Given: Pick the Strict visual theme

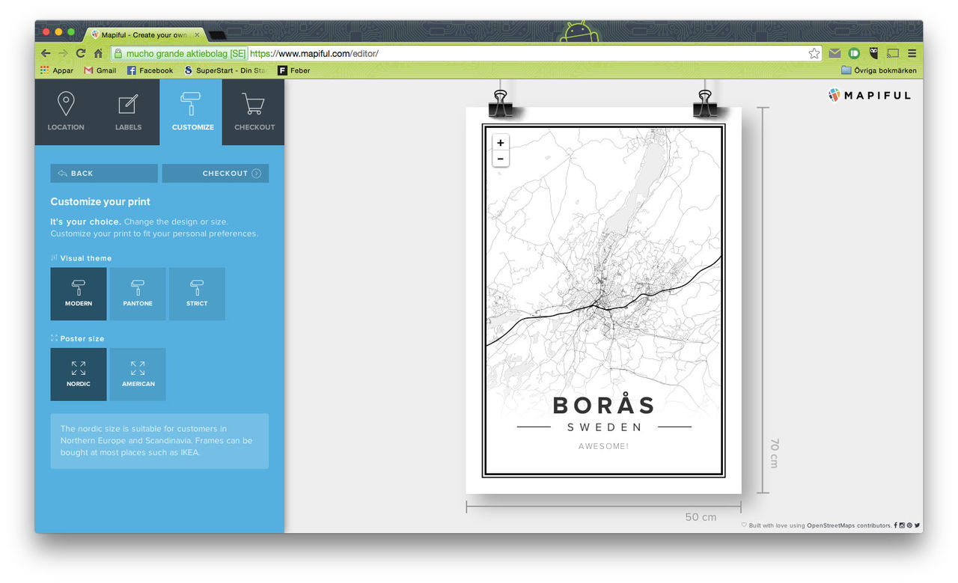Looking at the screenshot, I should click(197, 294).
